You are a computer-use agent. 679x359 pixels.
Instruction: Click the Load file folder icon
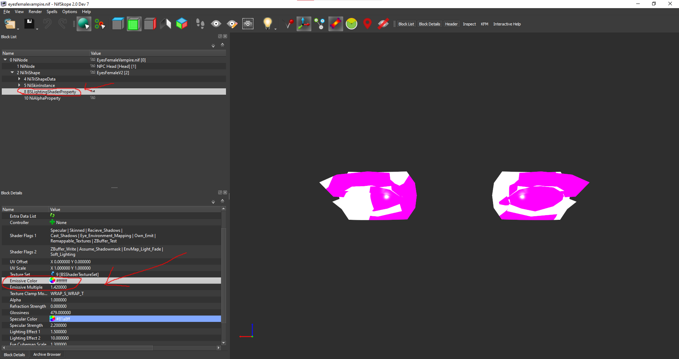point(10,24)
